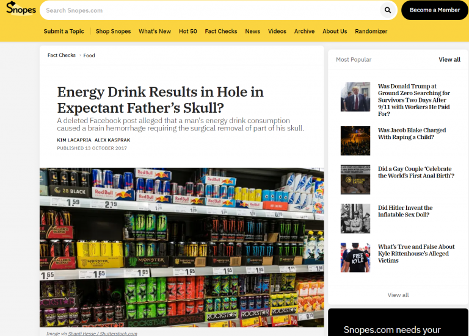Click the Hitler article thumbnail
The width and height of the screenshot is (469, 336).
[355, 219]
